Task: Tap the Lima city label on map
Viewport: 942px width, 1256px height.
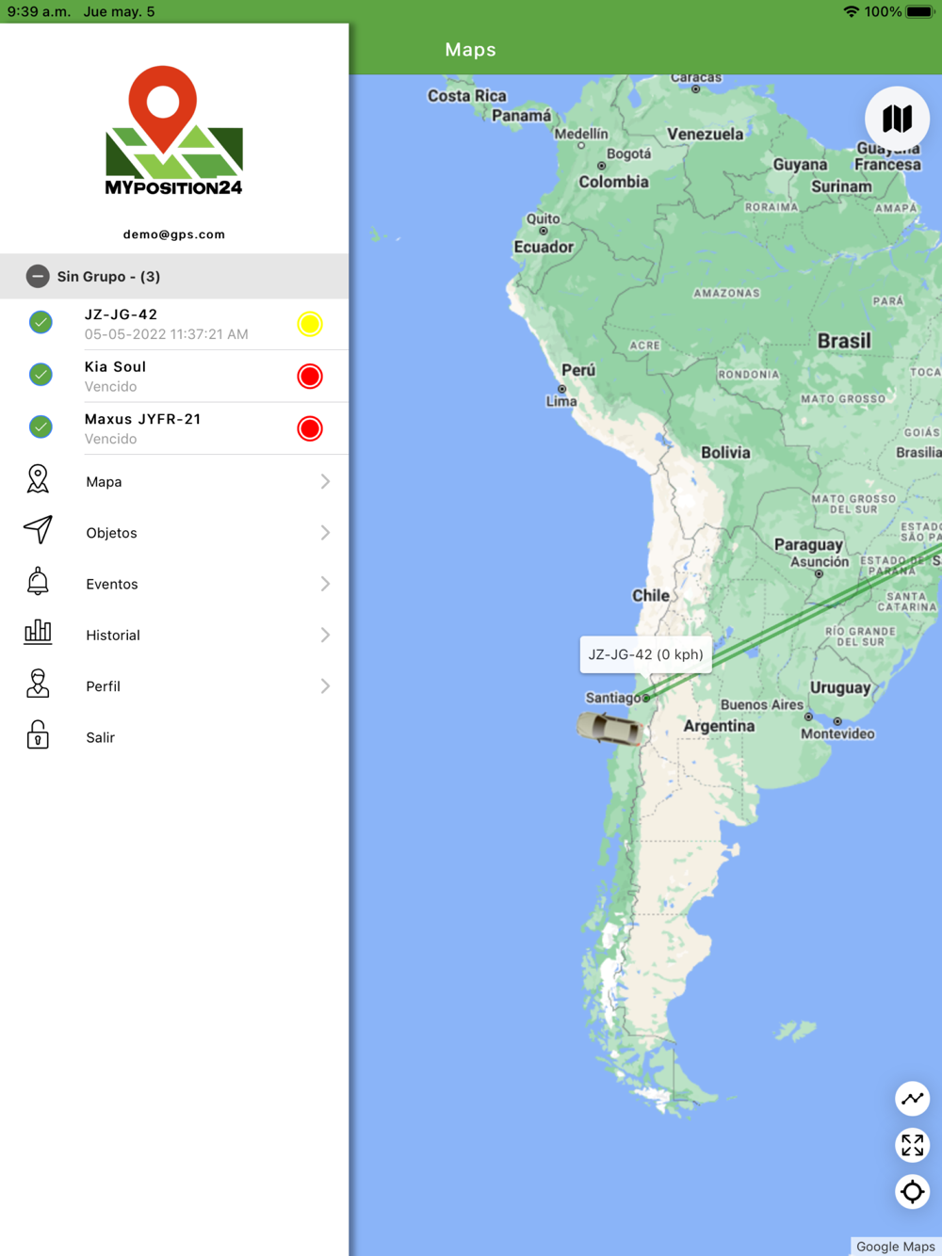Action: tap(561, 401)
